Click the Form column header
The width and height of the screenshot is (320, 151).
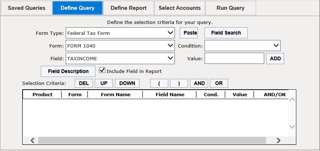coord(75,94)
